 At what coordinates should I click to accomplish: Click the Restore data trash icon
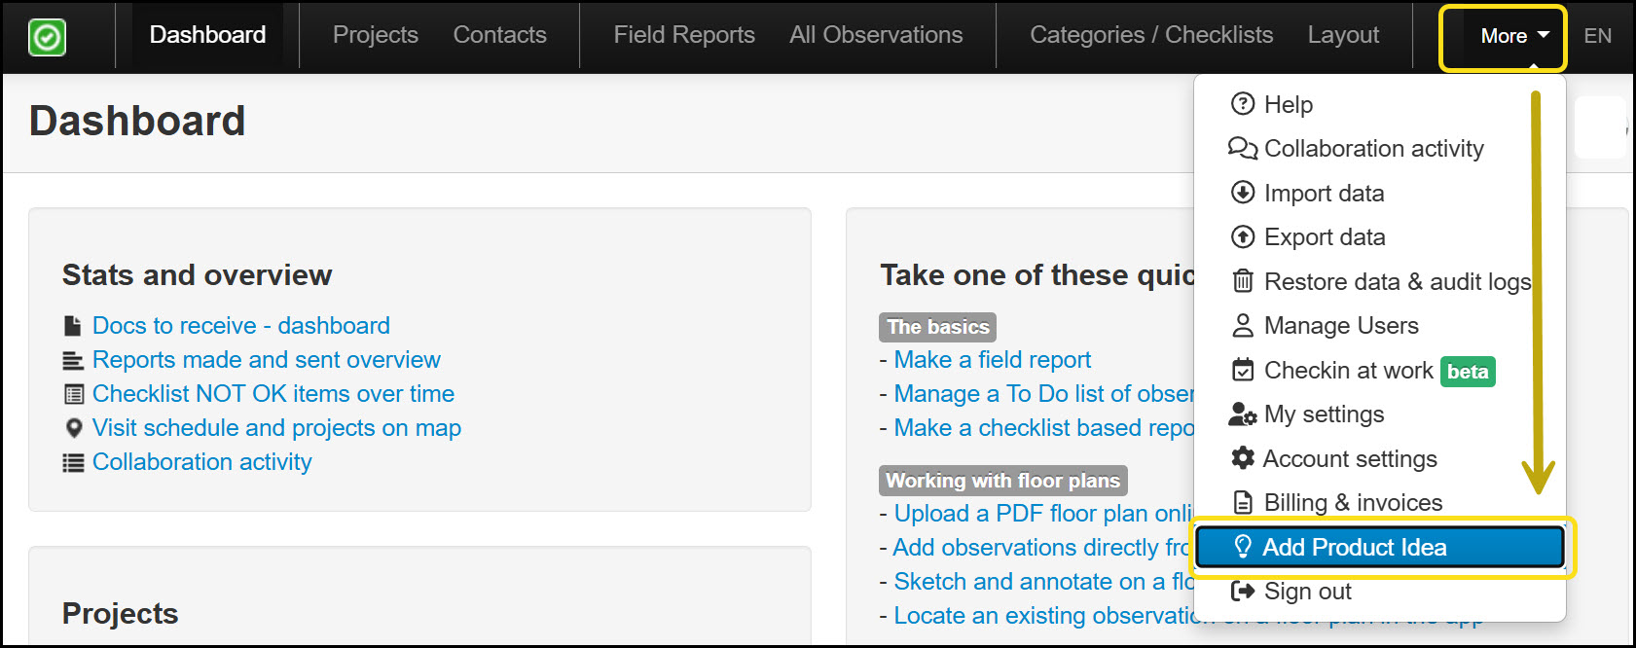click(x=1243, y=281)
